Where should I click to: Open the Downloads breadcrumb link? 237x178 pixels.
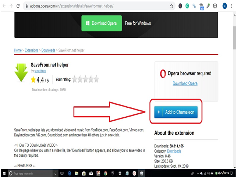coord(48,50)
